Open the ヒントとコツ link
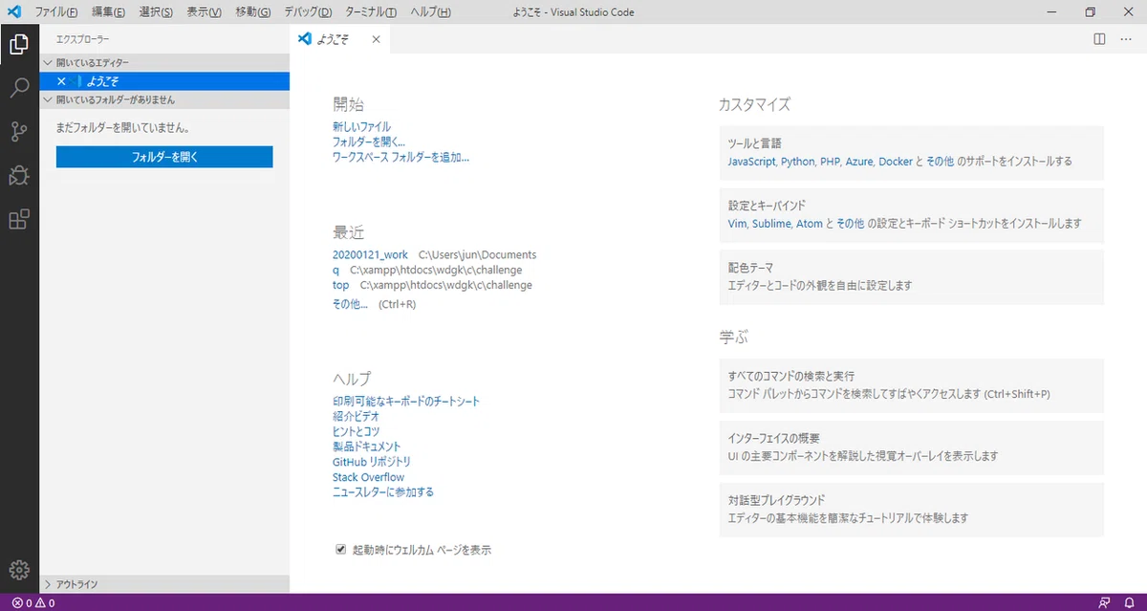This screenshot has height=611, width=1147. point(356,431)
